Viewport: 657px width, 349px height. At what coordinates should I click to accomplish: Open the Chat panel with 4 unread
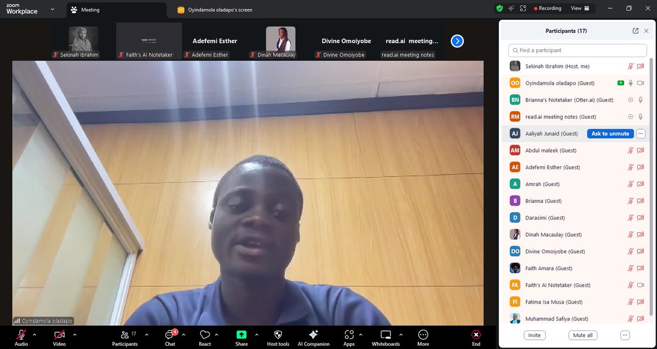170,337
